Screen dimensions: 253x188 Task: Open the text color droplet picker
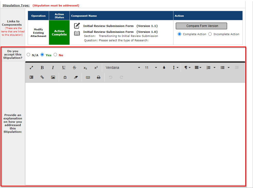[164, 68]
